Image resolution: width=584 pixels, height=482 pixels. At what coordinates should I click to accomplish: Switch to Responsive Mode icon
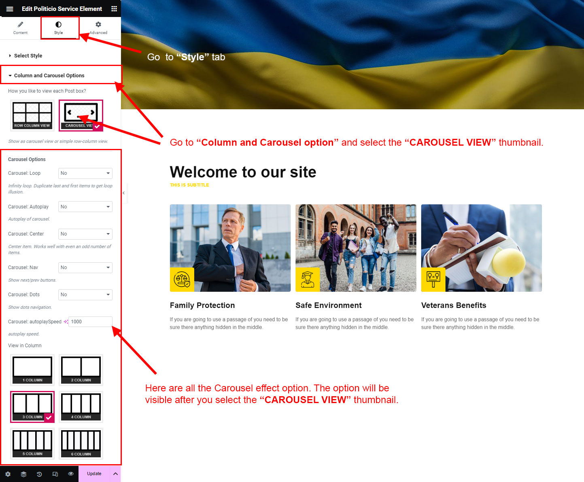pos(55,474)
